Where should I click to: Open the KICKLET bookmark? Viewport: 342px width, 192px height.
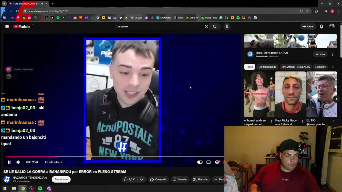[x=136, y=18]
